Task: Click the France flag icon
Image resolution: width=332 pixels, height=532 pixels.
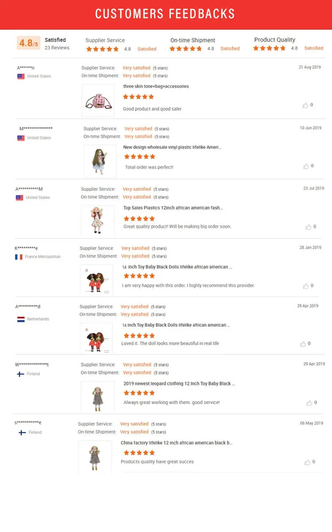Action: 19,257
